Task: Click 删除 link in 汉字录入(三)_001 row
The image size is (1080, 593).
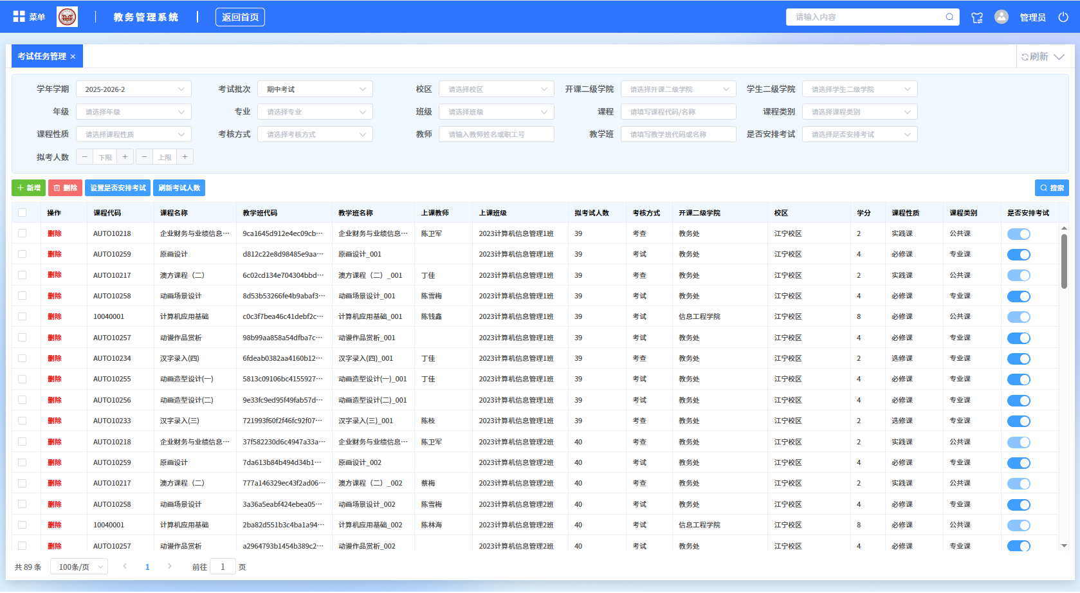Action: (55, 421)
